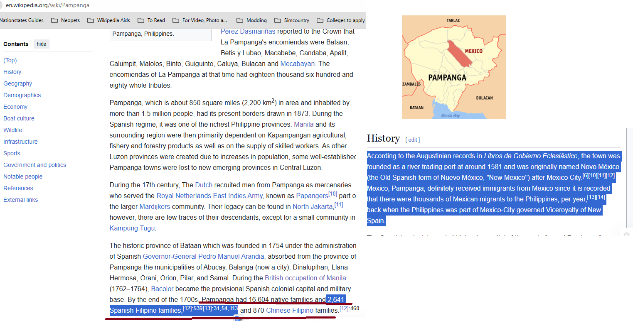Open citation [11] after North Jakarta

339,204
